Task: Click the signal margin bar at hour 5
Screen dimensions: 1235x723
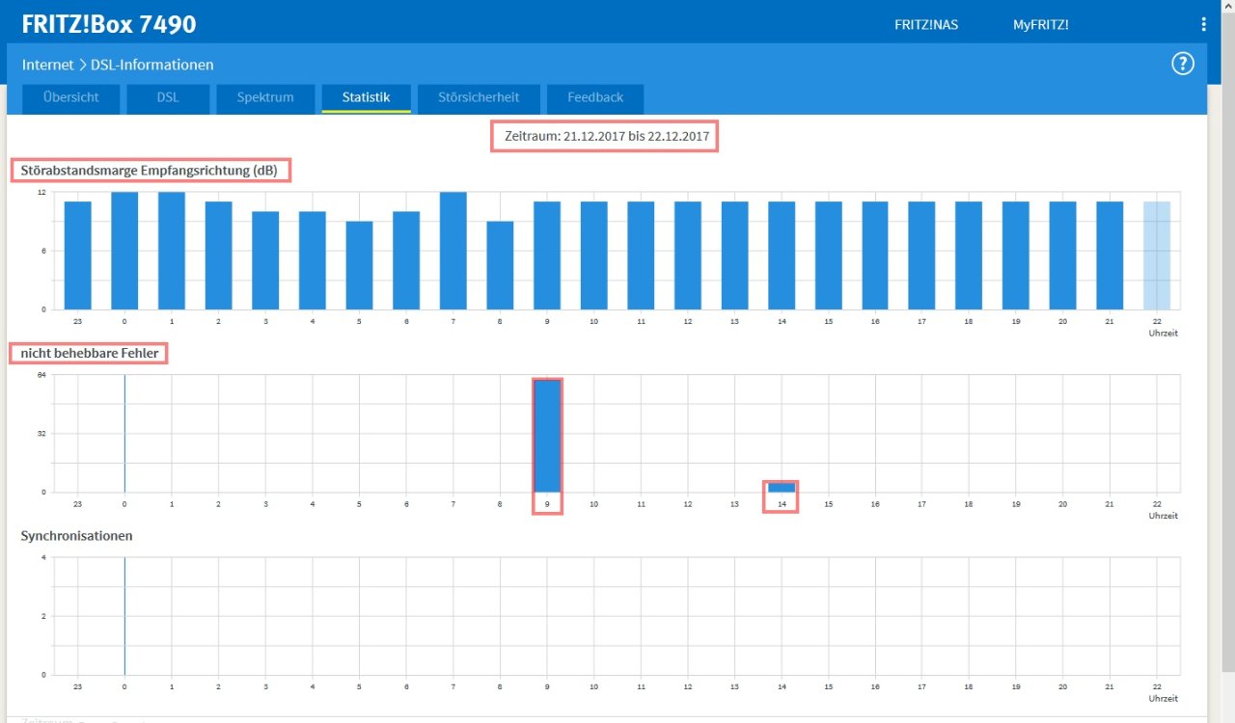Action: tap(359, 265)
